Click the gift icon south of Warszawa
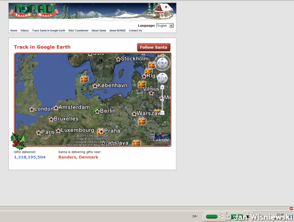 (x=142, y=121)
